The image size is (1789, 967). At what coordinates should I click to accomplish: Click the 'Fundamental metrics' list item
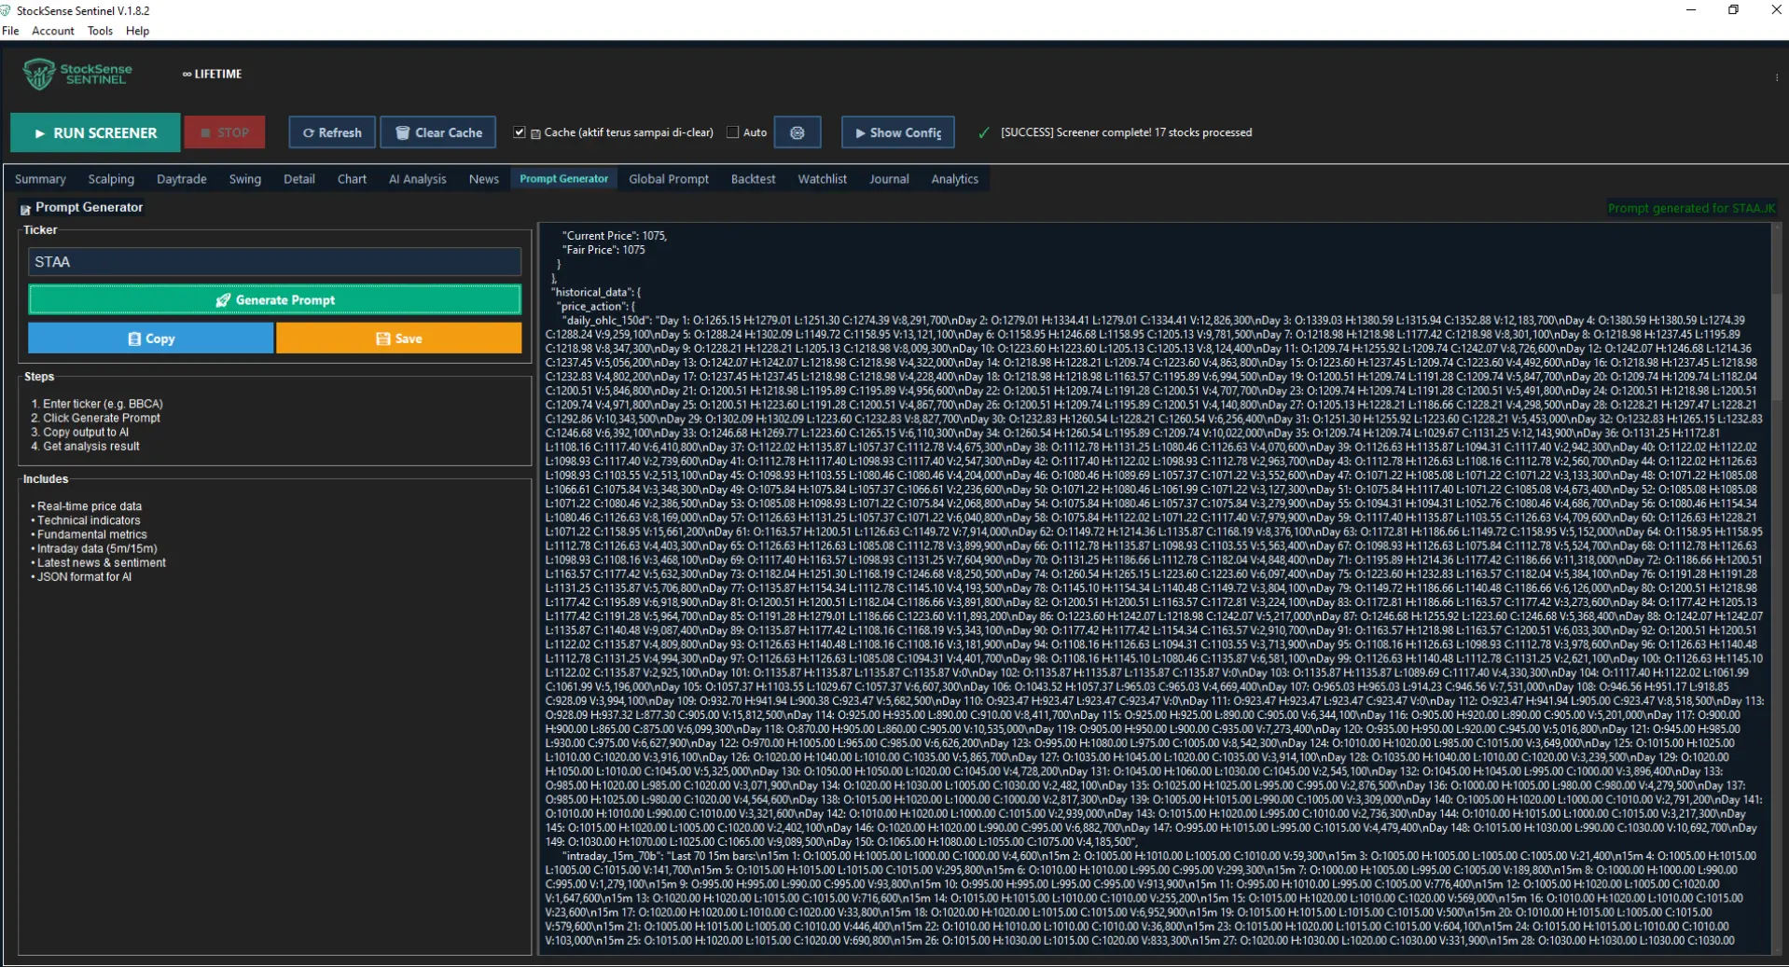[x=89, y=534]
